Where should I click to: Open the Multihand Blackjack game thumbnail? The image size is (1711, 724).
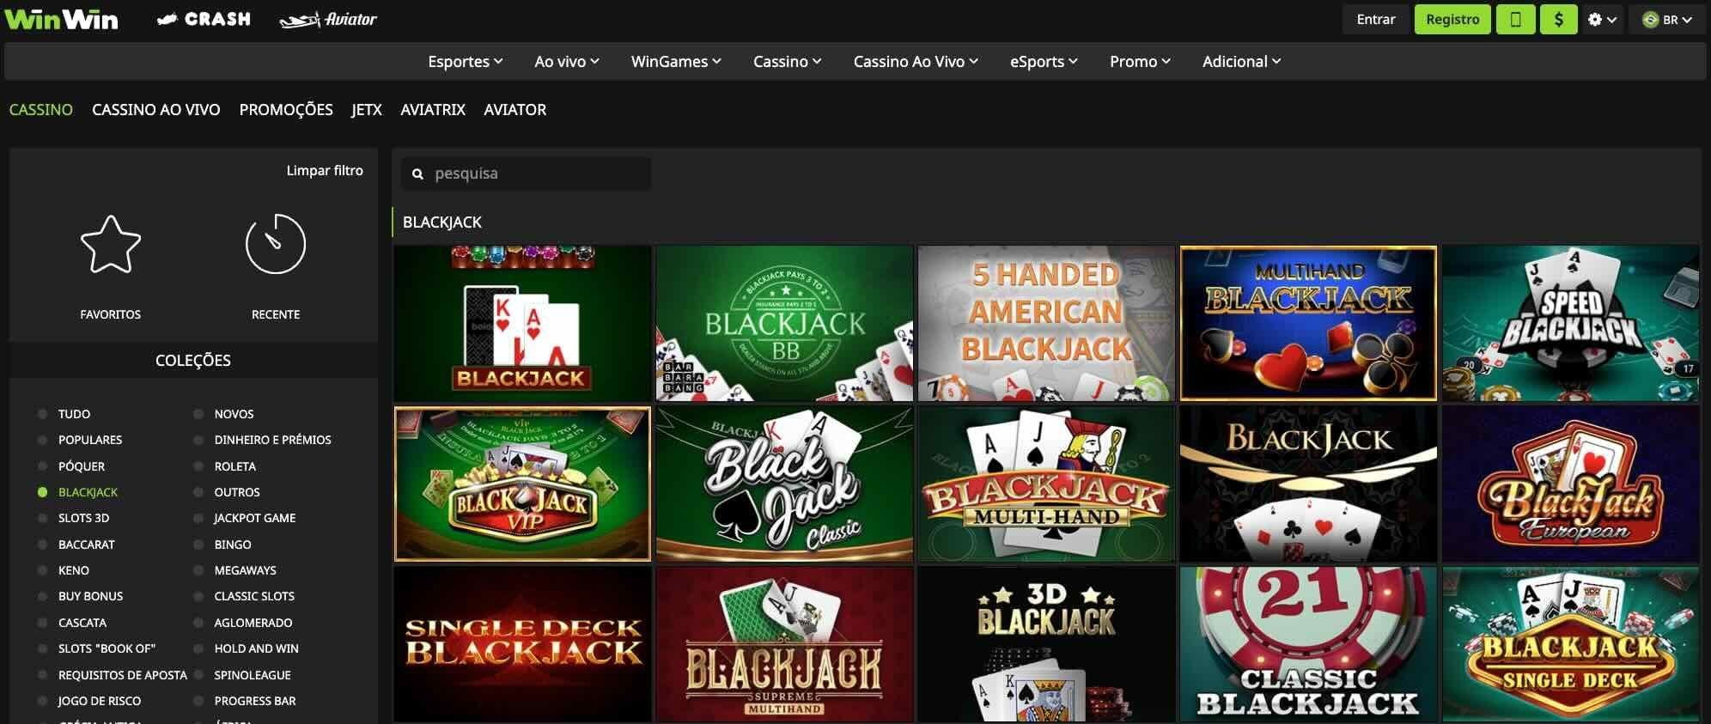(1308, 324)
